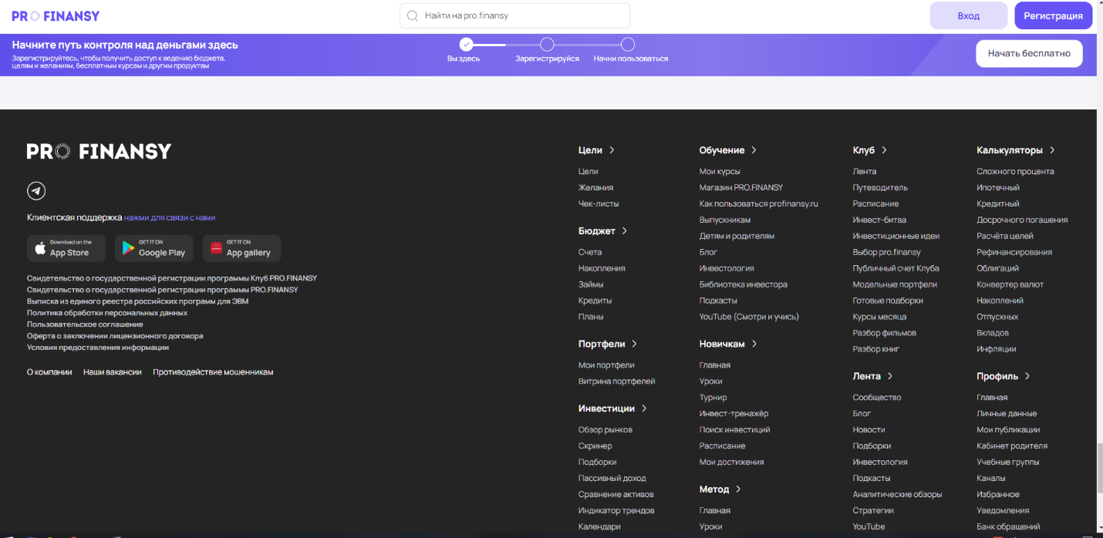Click the search magnifier icon

pyautogui.click(x=412, y=15)
